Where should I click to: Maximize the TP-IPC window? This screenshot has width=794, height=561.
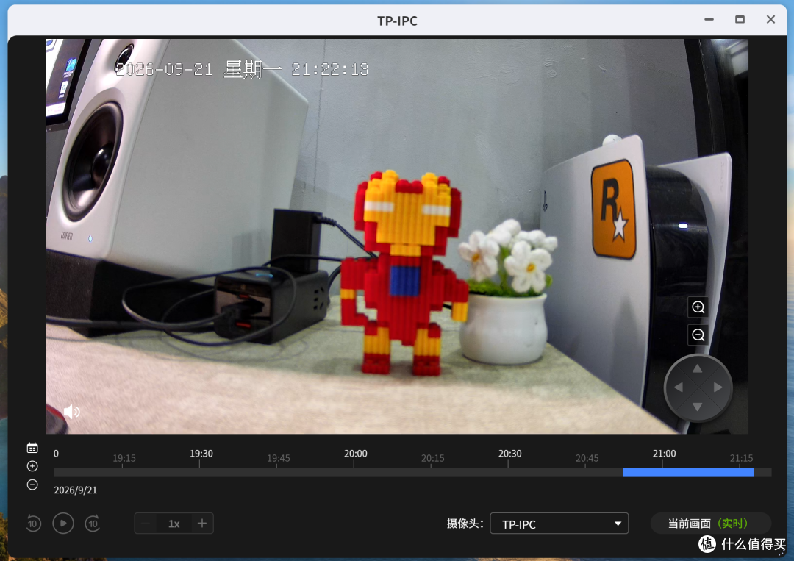click(740, 19)
